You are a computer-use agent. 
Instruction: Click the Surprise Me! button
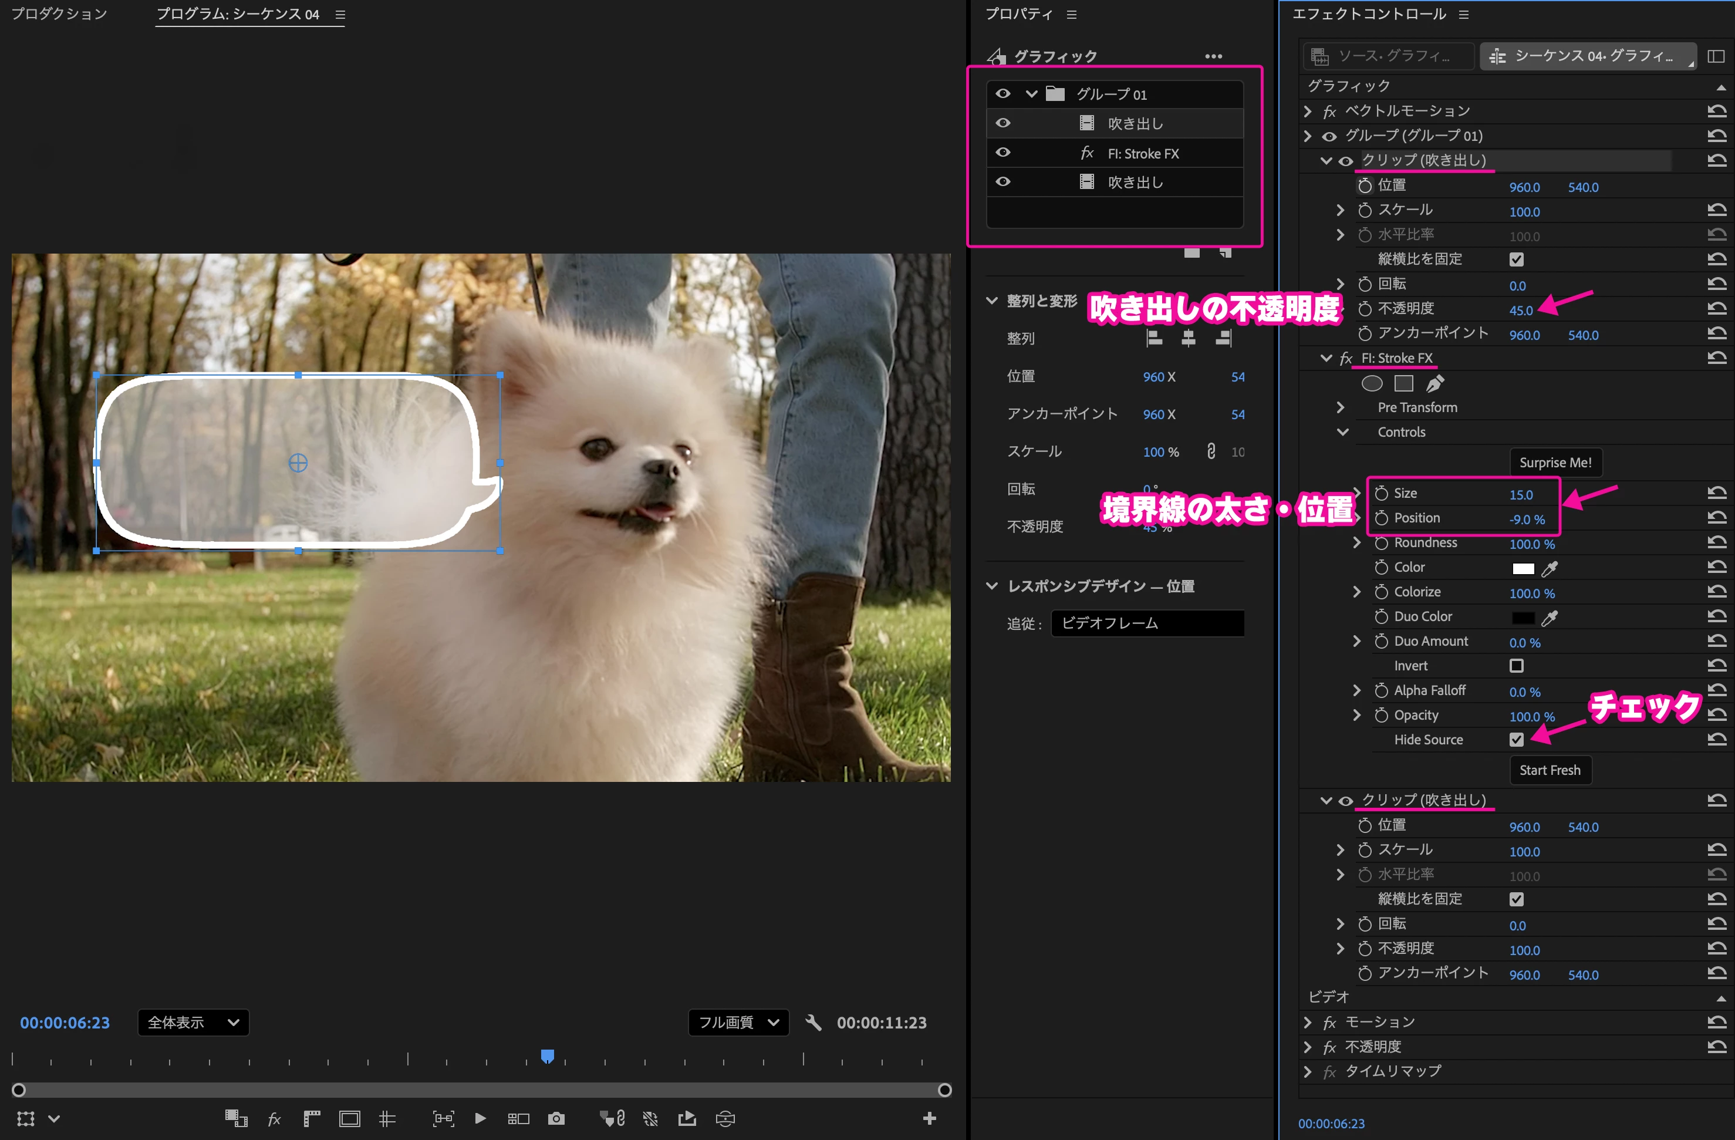pos(1555,462)
